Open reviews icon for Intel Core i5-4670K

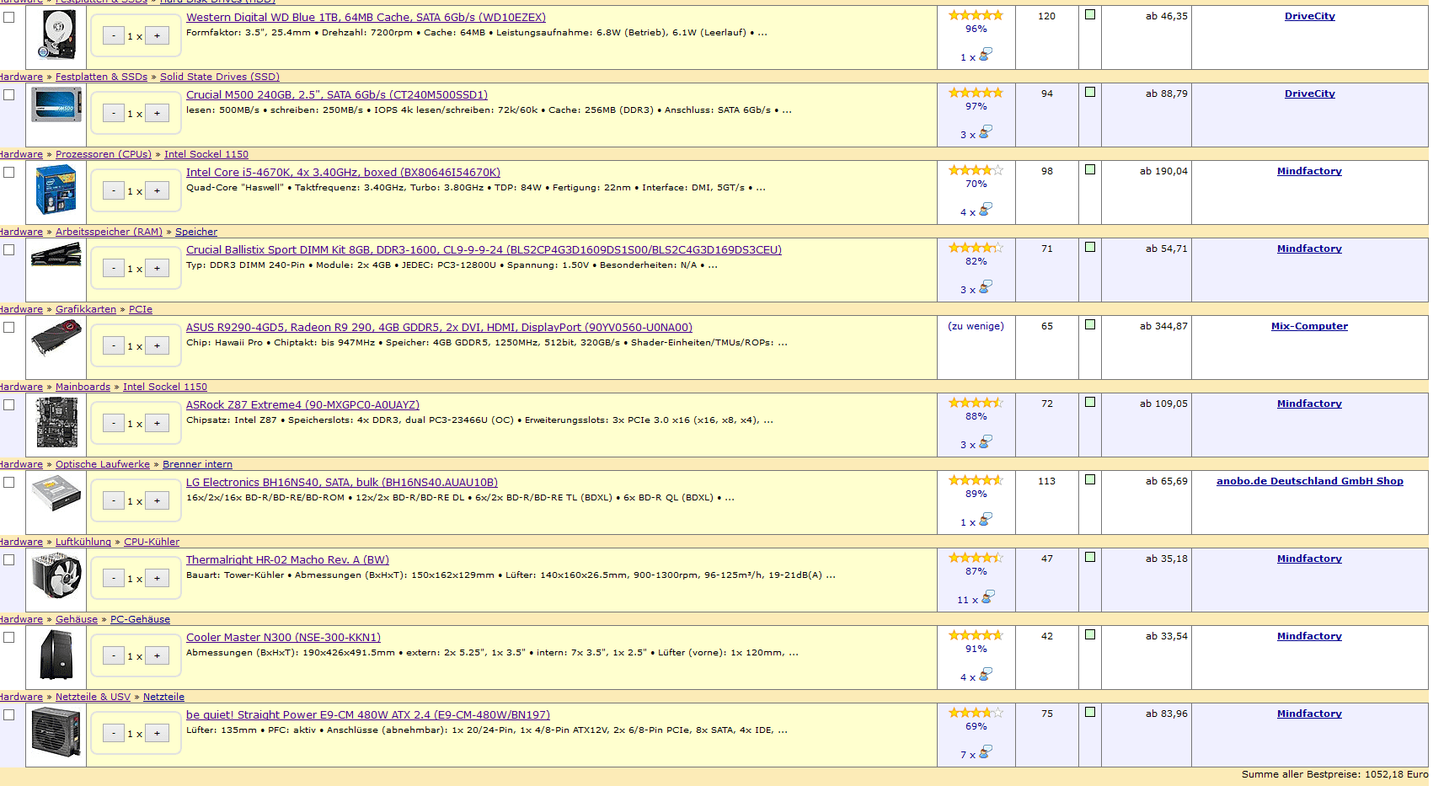click(986, 210)
